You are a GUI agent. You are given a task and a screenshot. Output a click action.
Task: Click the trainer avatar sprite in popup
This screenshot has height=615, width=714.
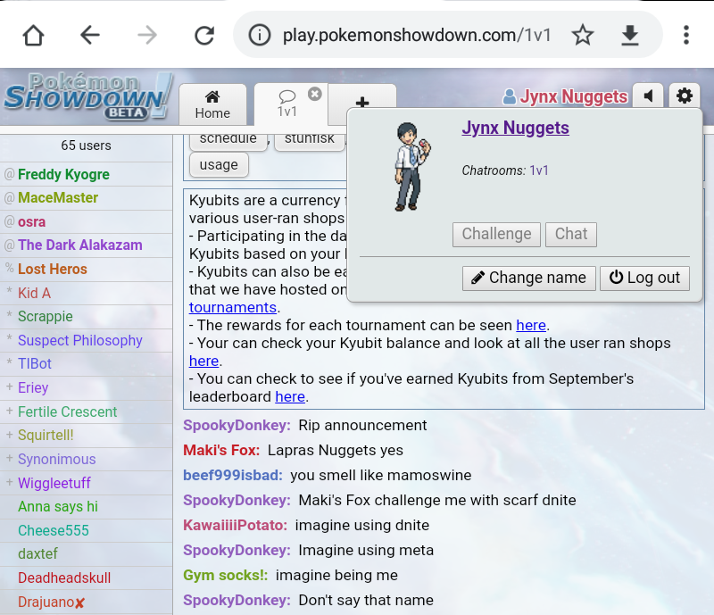[411, 167]
